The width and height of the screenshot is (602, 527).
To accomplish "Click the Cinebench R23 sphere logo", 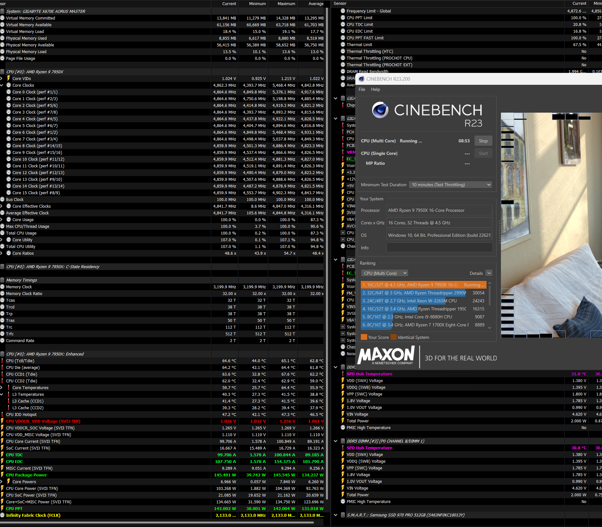I will pyautogui.click(x=380, y=110).
